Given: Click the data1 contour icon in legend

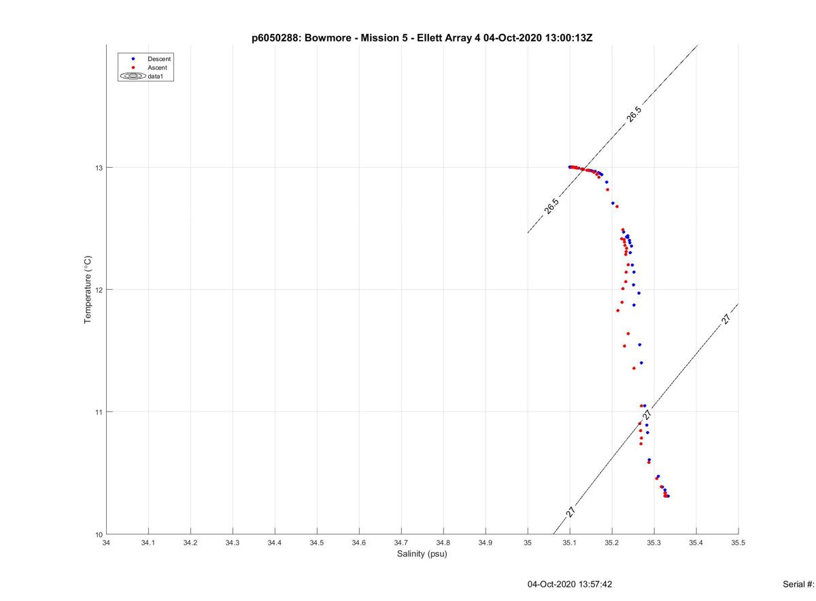Looking at the screenshot, I should coord(133,77).
